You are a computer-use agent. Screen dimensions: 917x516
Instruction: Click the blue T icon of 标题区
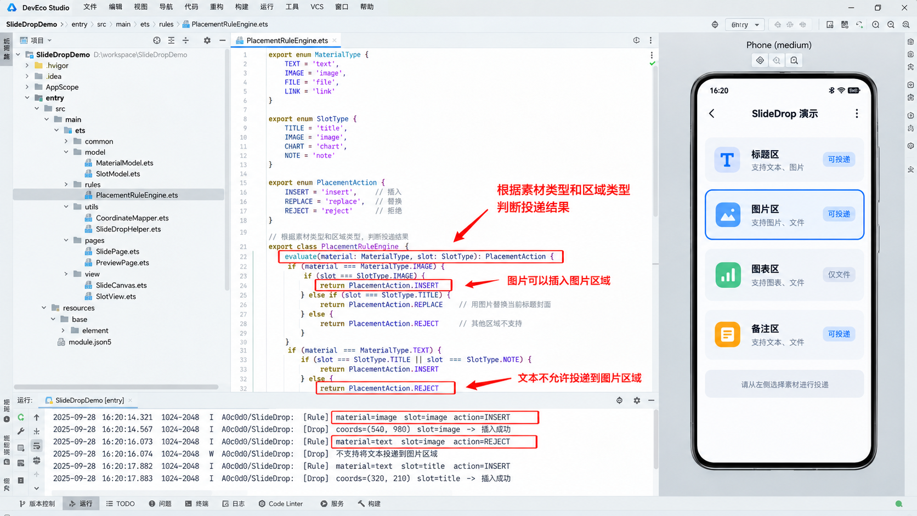(727, 160)
